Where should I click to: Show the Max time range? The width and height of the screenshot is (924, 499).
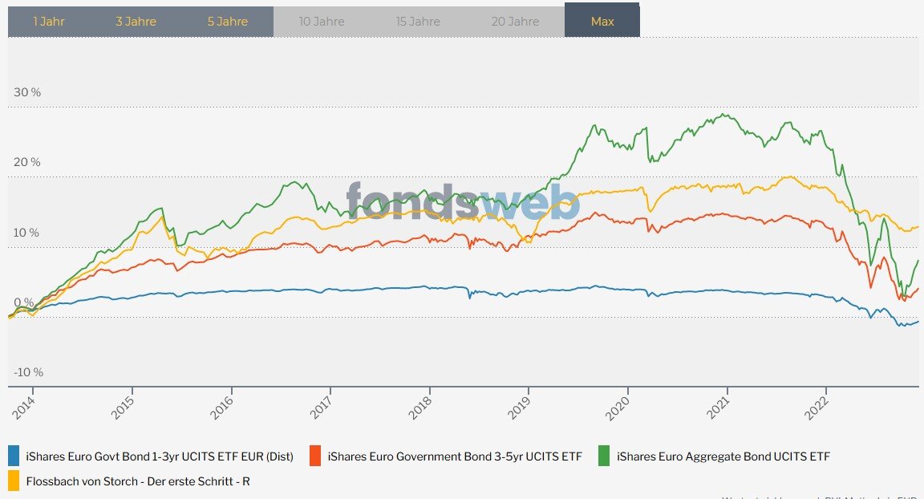point(602,22)
